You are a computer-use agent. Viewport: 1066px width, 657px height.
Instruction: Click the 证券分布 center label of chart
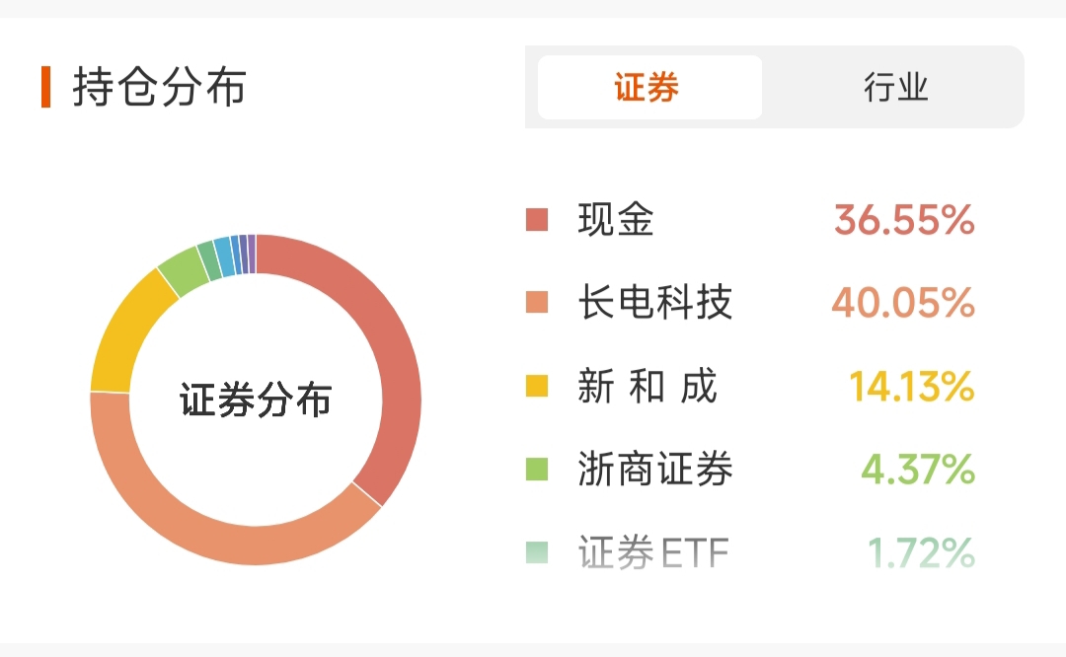[256, 400]
